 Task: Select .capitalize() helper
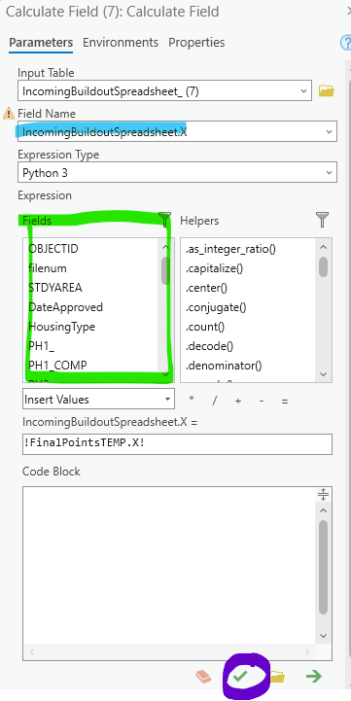(x=214, y=268)
